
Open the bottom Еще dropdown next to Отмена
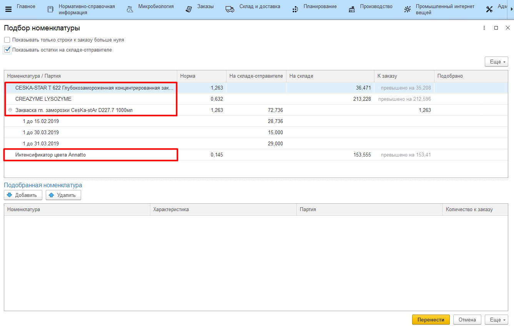pyautogui.click(x=496, y=320)
